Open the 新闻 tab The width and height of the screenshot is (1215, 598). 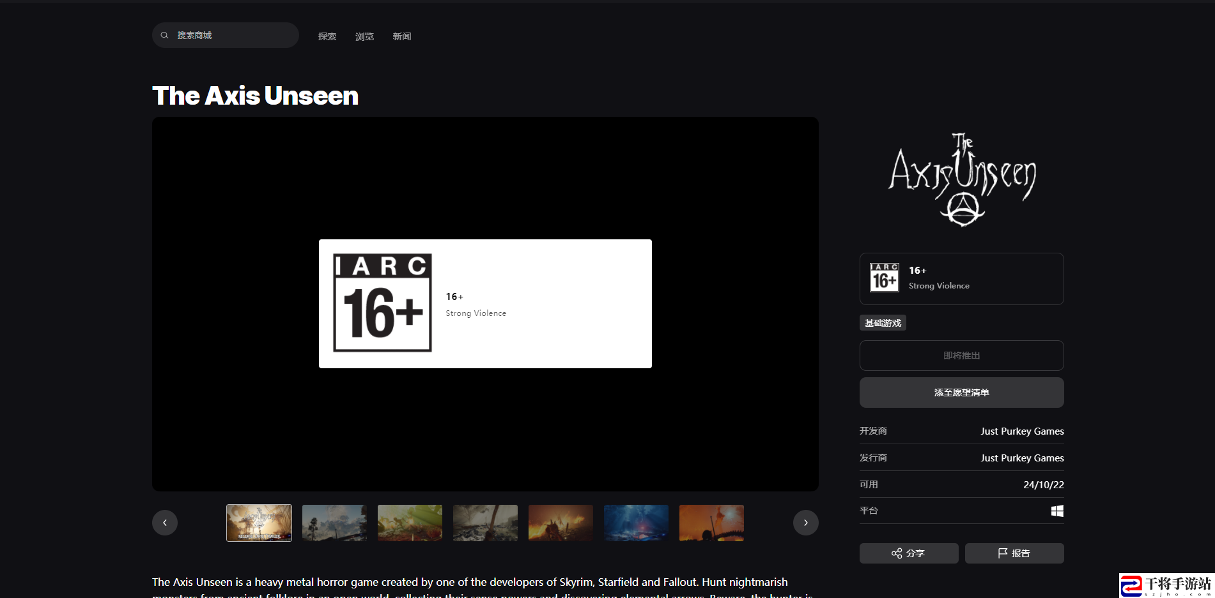tap(402, 36)
